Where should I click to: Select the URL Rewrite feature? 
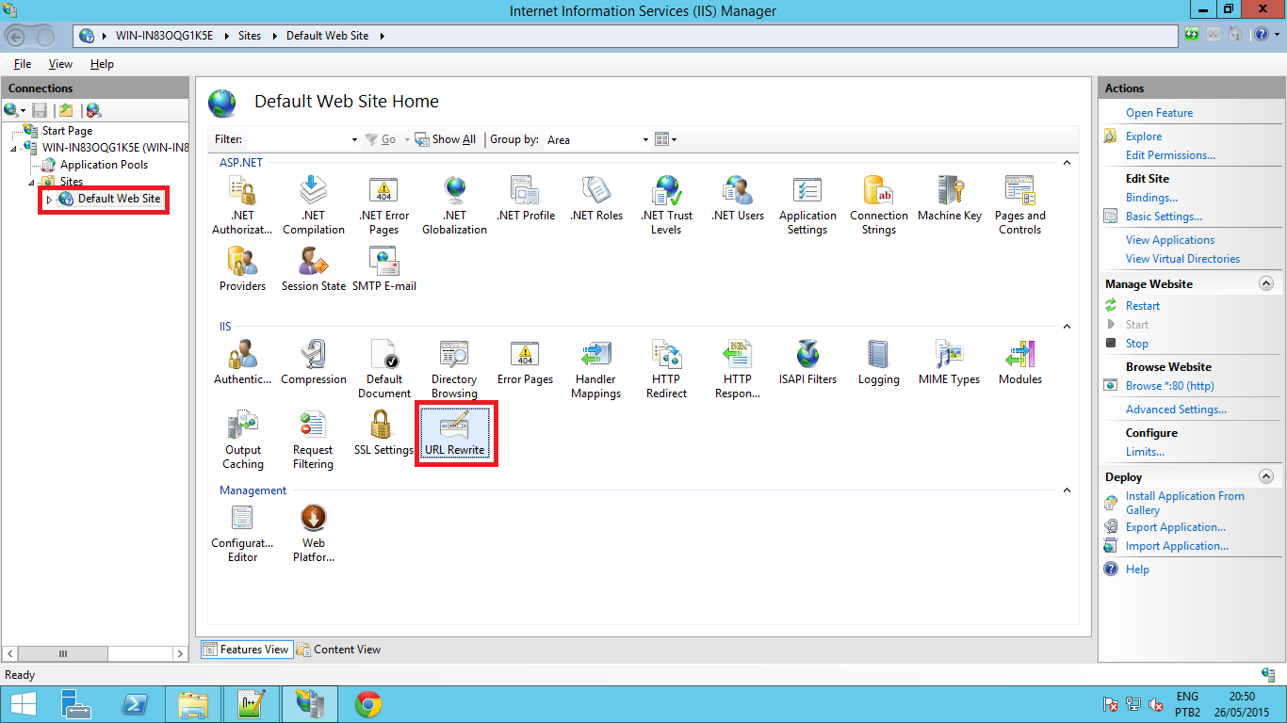point(454,432)
